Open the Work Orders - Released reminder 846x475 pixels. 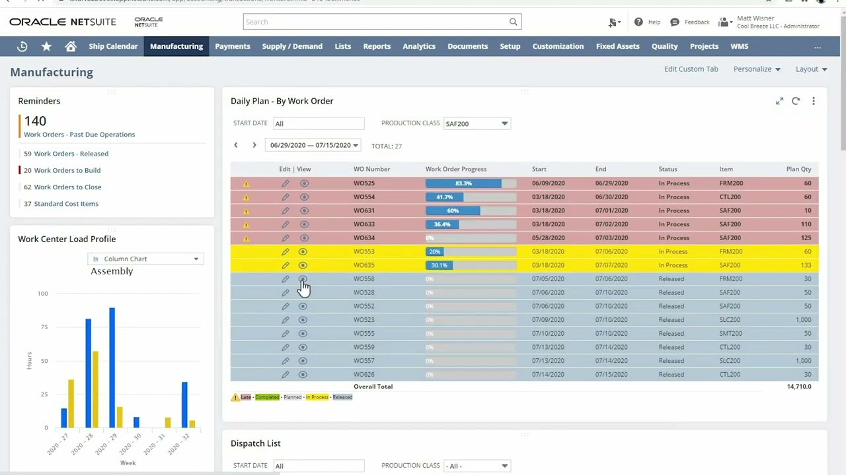click(71, 154)
